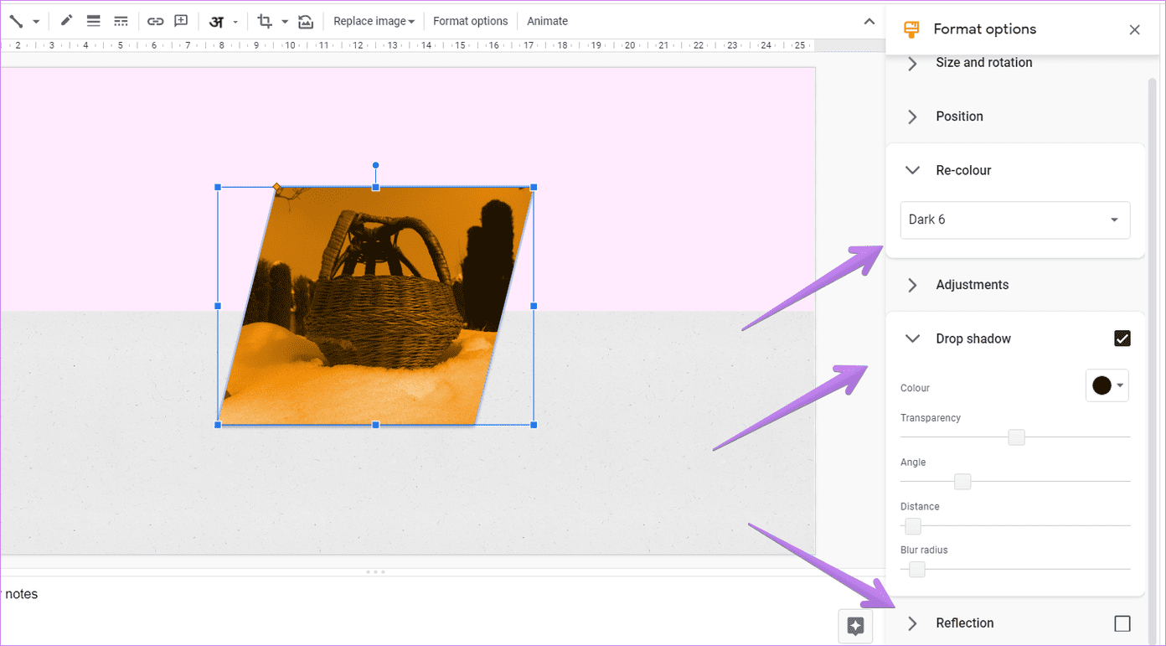Open the mask image dropdown arrow
1166x646 pixels.
[285, 22]
